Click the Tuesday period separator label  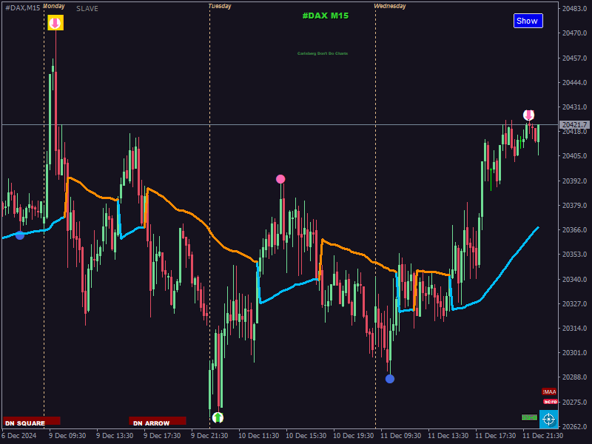[220, 6]
